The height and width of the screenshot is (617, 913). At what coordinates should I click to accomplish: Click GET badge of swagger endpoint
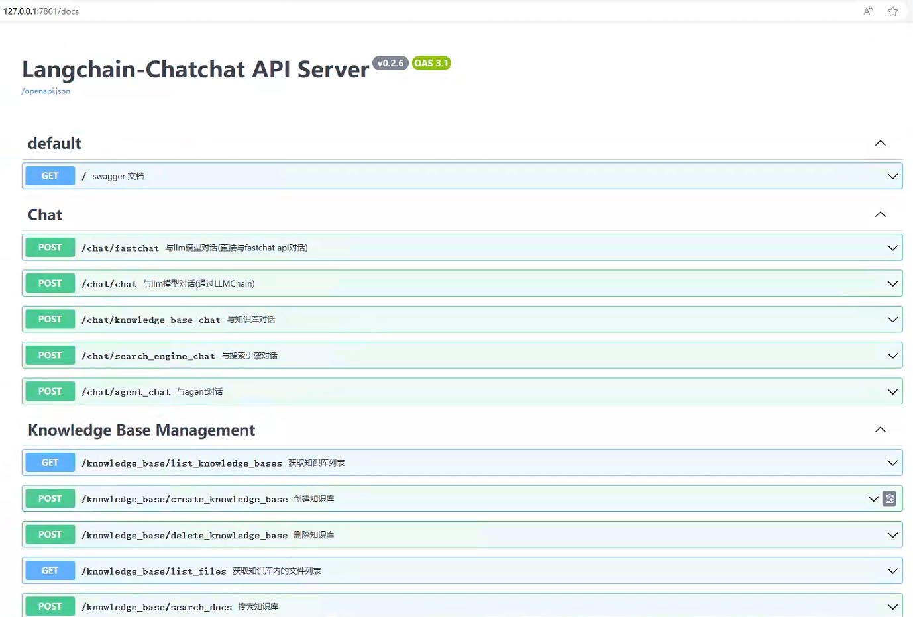click(50, 176)
